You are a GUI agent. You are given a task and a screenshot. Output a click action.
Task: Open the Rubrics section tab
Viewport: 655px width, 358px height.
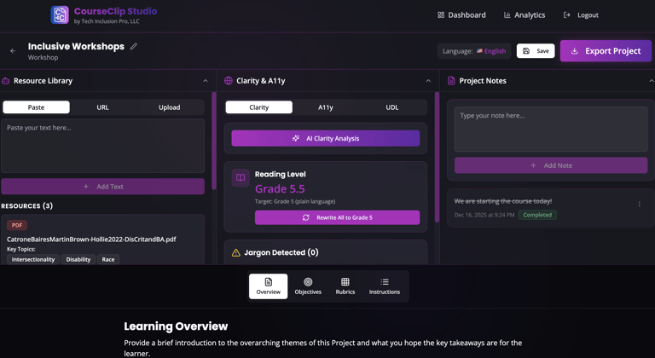pos(345,286)
